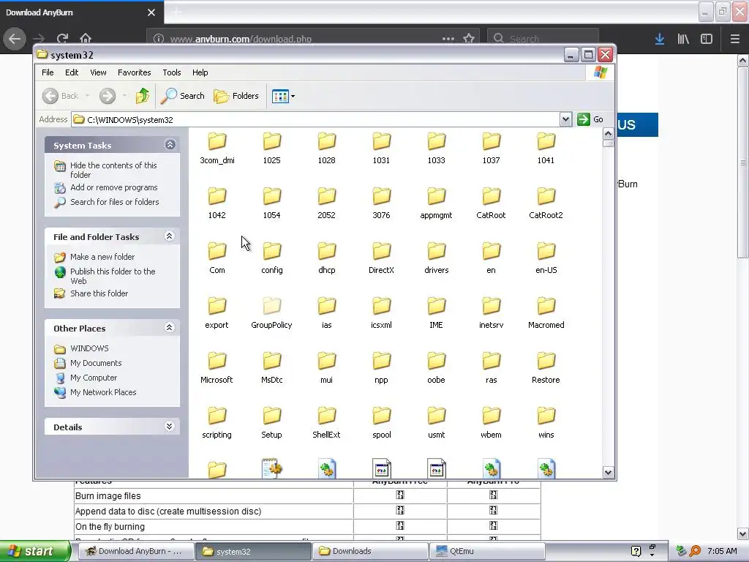Viewport: 749px width, 562px height.
Task: Switch to QtEmu taskbar button
Action: (x=487, y=551)
